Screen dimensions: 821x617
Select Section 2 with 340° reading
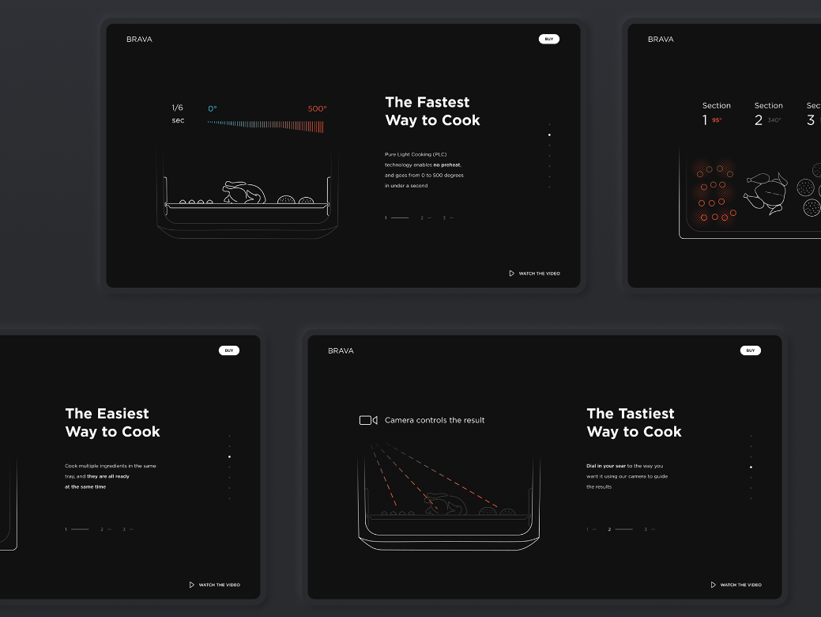(768, 114)
